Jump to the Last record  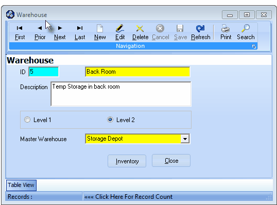[80, 32]
